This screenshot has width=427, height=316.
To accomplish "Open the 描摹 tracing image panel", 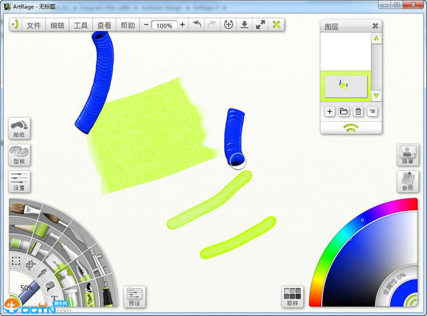I will (x=407, y=155).
